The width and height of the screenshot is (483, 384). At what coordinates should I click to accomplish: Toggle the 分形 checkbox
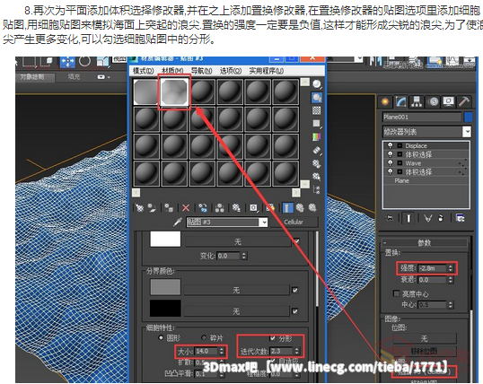272,338
